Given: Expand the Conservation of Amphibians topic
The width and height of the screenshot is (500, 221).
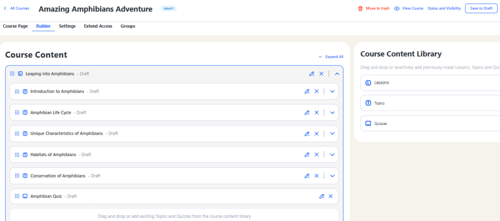Looking at the screenshot, I should (x=332, y=176).
